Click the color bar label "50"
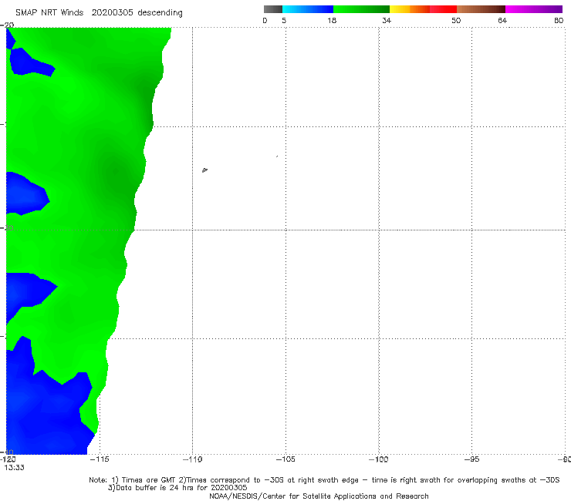The width and height of the screenshot is (571, 501). click(456, 20)
